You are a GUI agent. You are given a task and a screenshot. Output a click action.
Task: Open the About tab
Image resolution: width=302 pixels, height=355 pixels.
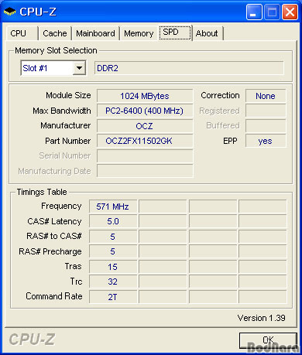[x=208, y=33]
